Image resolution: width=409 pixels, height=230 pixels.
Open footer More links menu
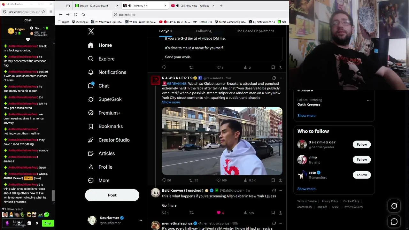pos(336,207)
